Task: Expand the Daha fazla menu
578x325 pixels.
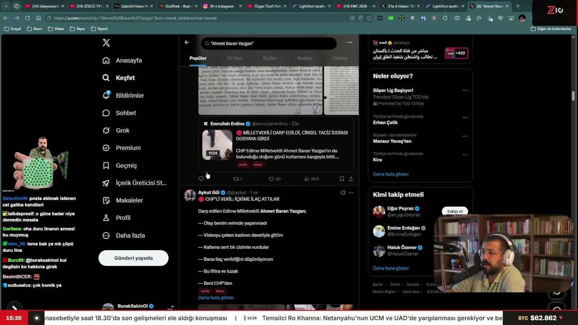Action: pos(124,235)
